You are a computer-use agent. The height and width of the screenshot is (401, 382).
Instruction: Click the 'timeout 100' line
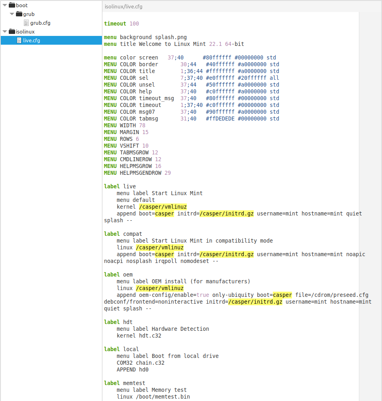click(x=121, y=24)
